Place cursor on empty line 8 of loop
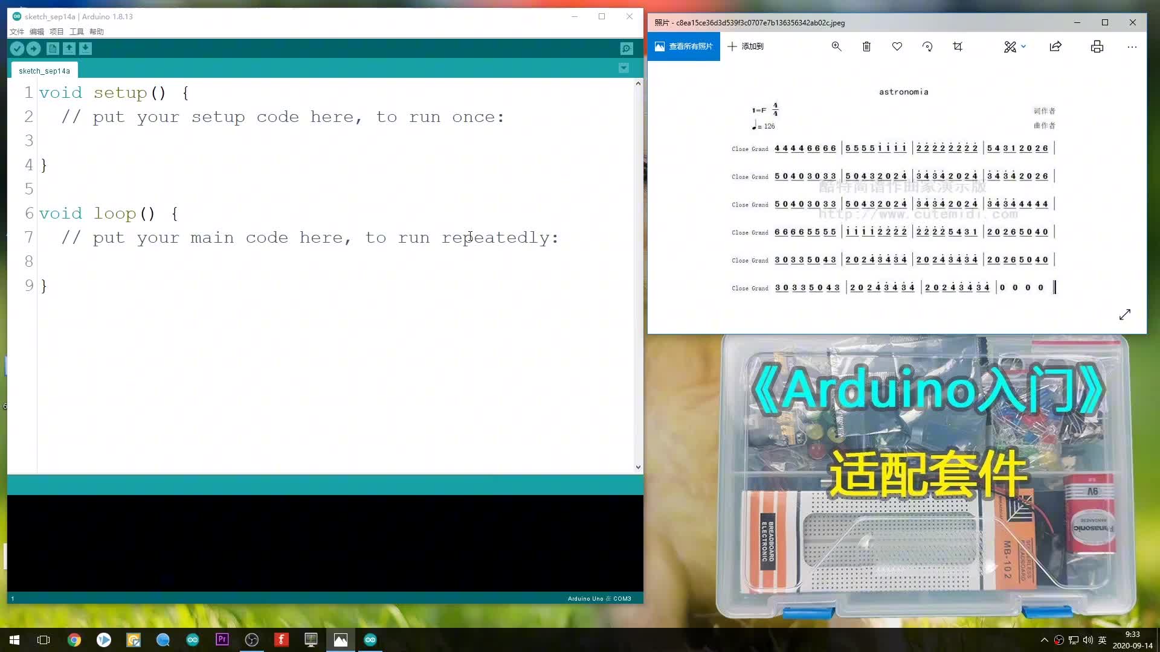This screenshot has height=652, width=1160. coord(335,261)
